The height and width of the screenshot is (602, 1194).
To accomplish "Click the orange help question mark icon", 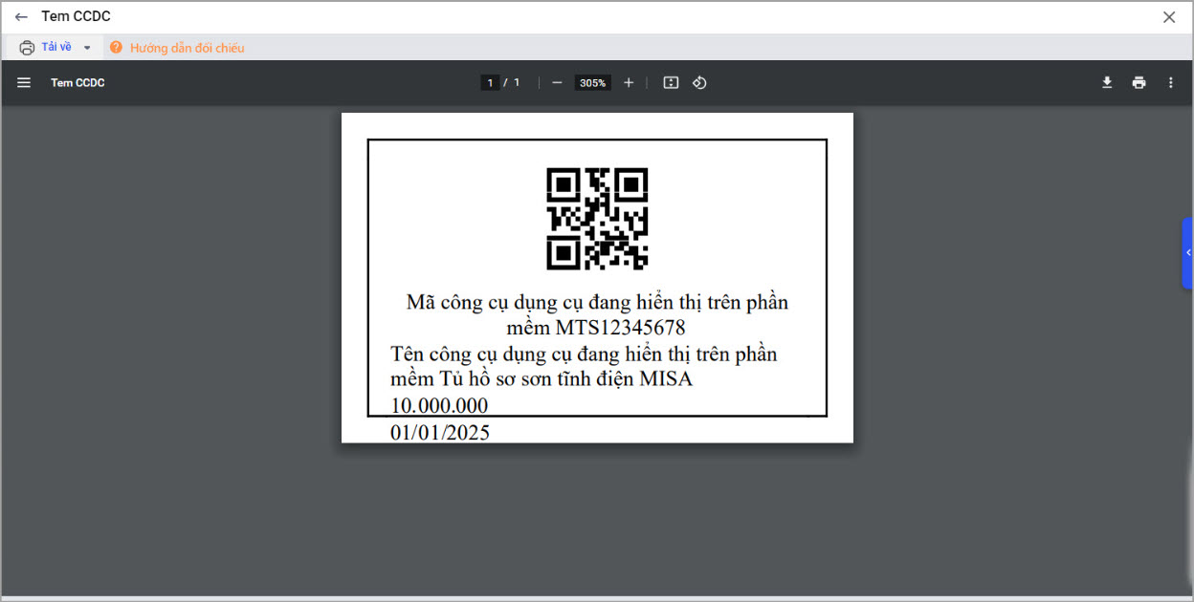I will point(117,48).
